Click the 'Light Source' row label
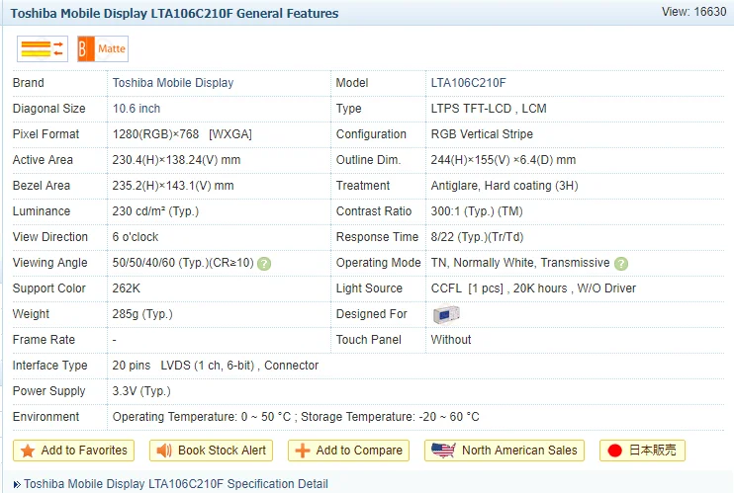734x493 pixels. pyautogui.click(x=369, y=288)
